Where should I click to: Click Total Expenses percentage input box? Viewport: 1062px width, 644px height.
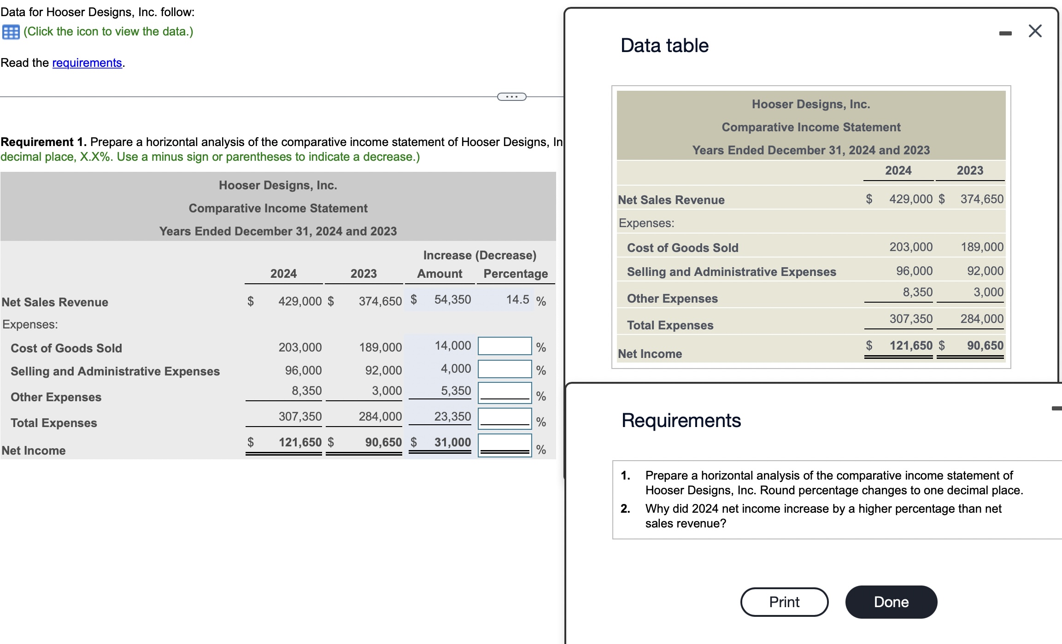click(505, 418)
